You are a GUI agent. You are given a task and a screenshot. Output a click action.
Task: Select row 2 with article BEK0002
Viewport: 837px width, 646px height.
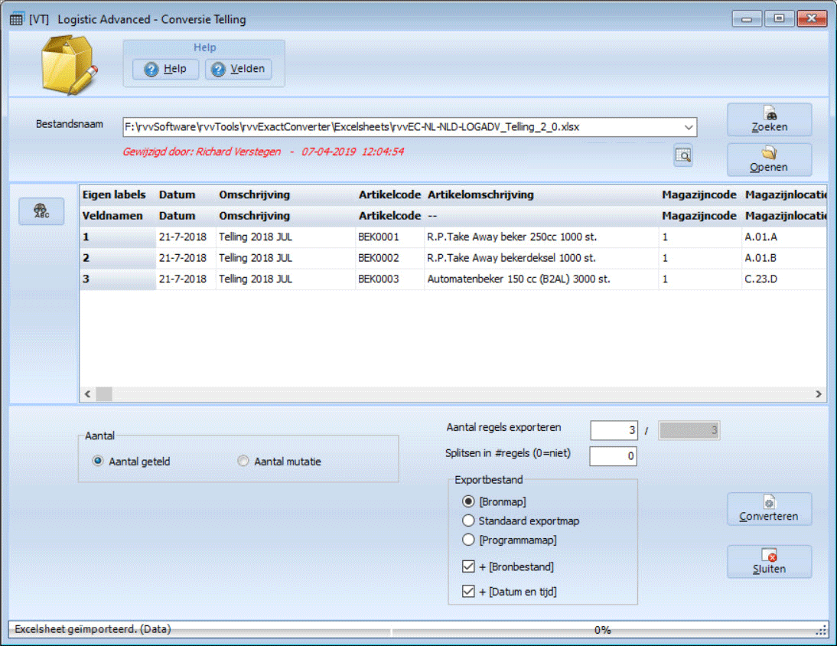pyautogui.click(x=379, y=258)
